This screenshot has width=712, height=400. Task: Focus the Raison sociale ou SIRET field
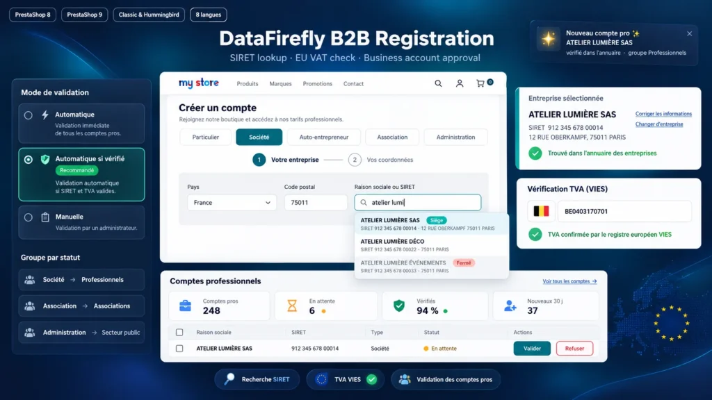click(x=418, y=203)
